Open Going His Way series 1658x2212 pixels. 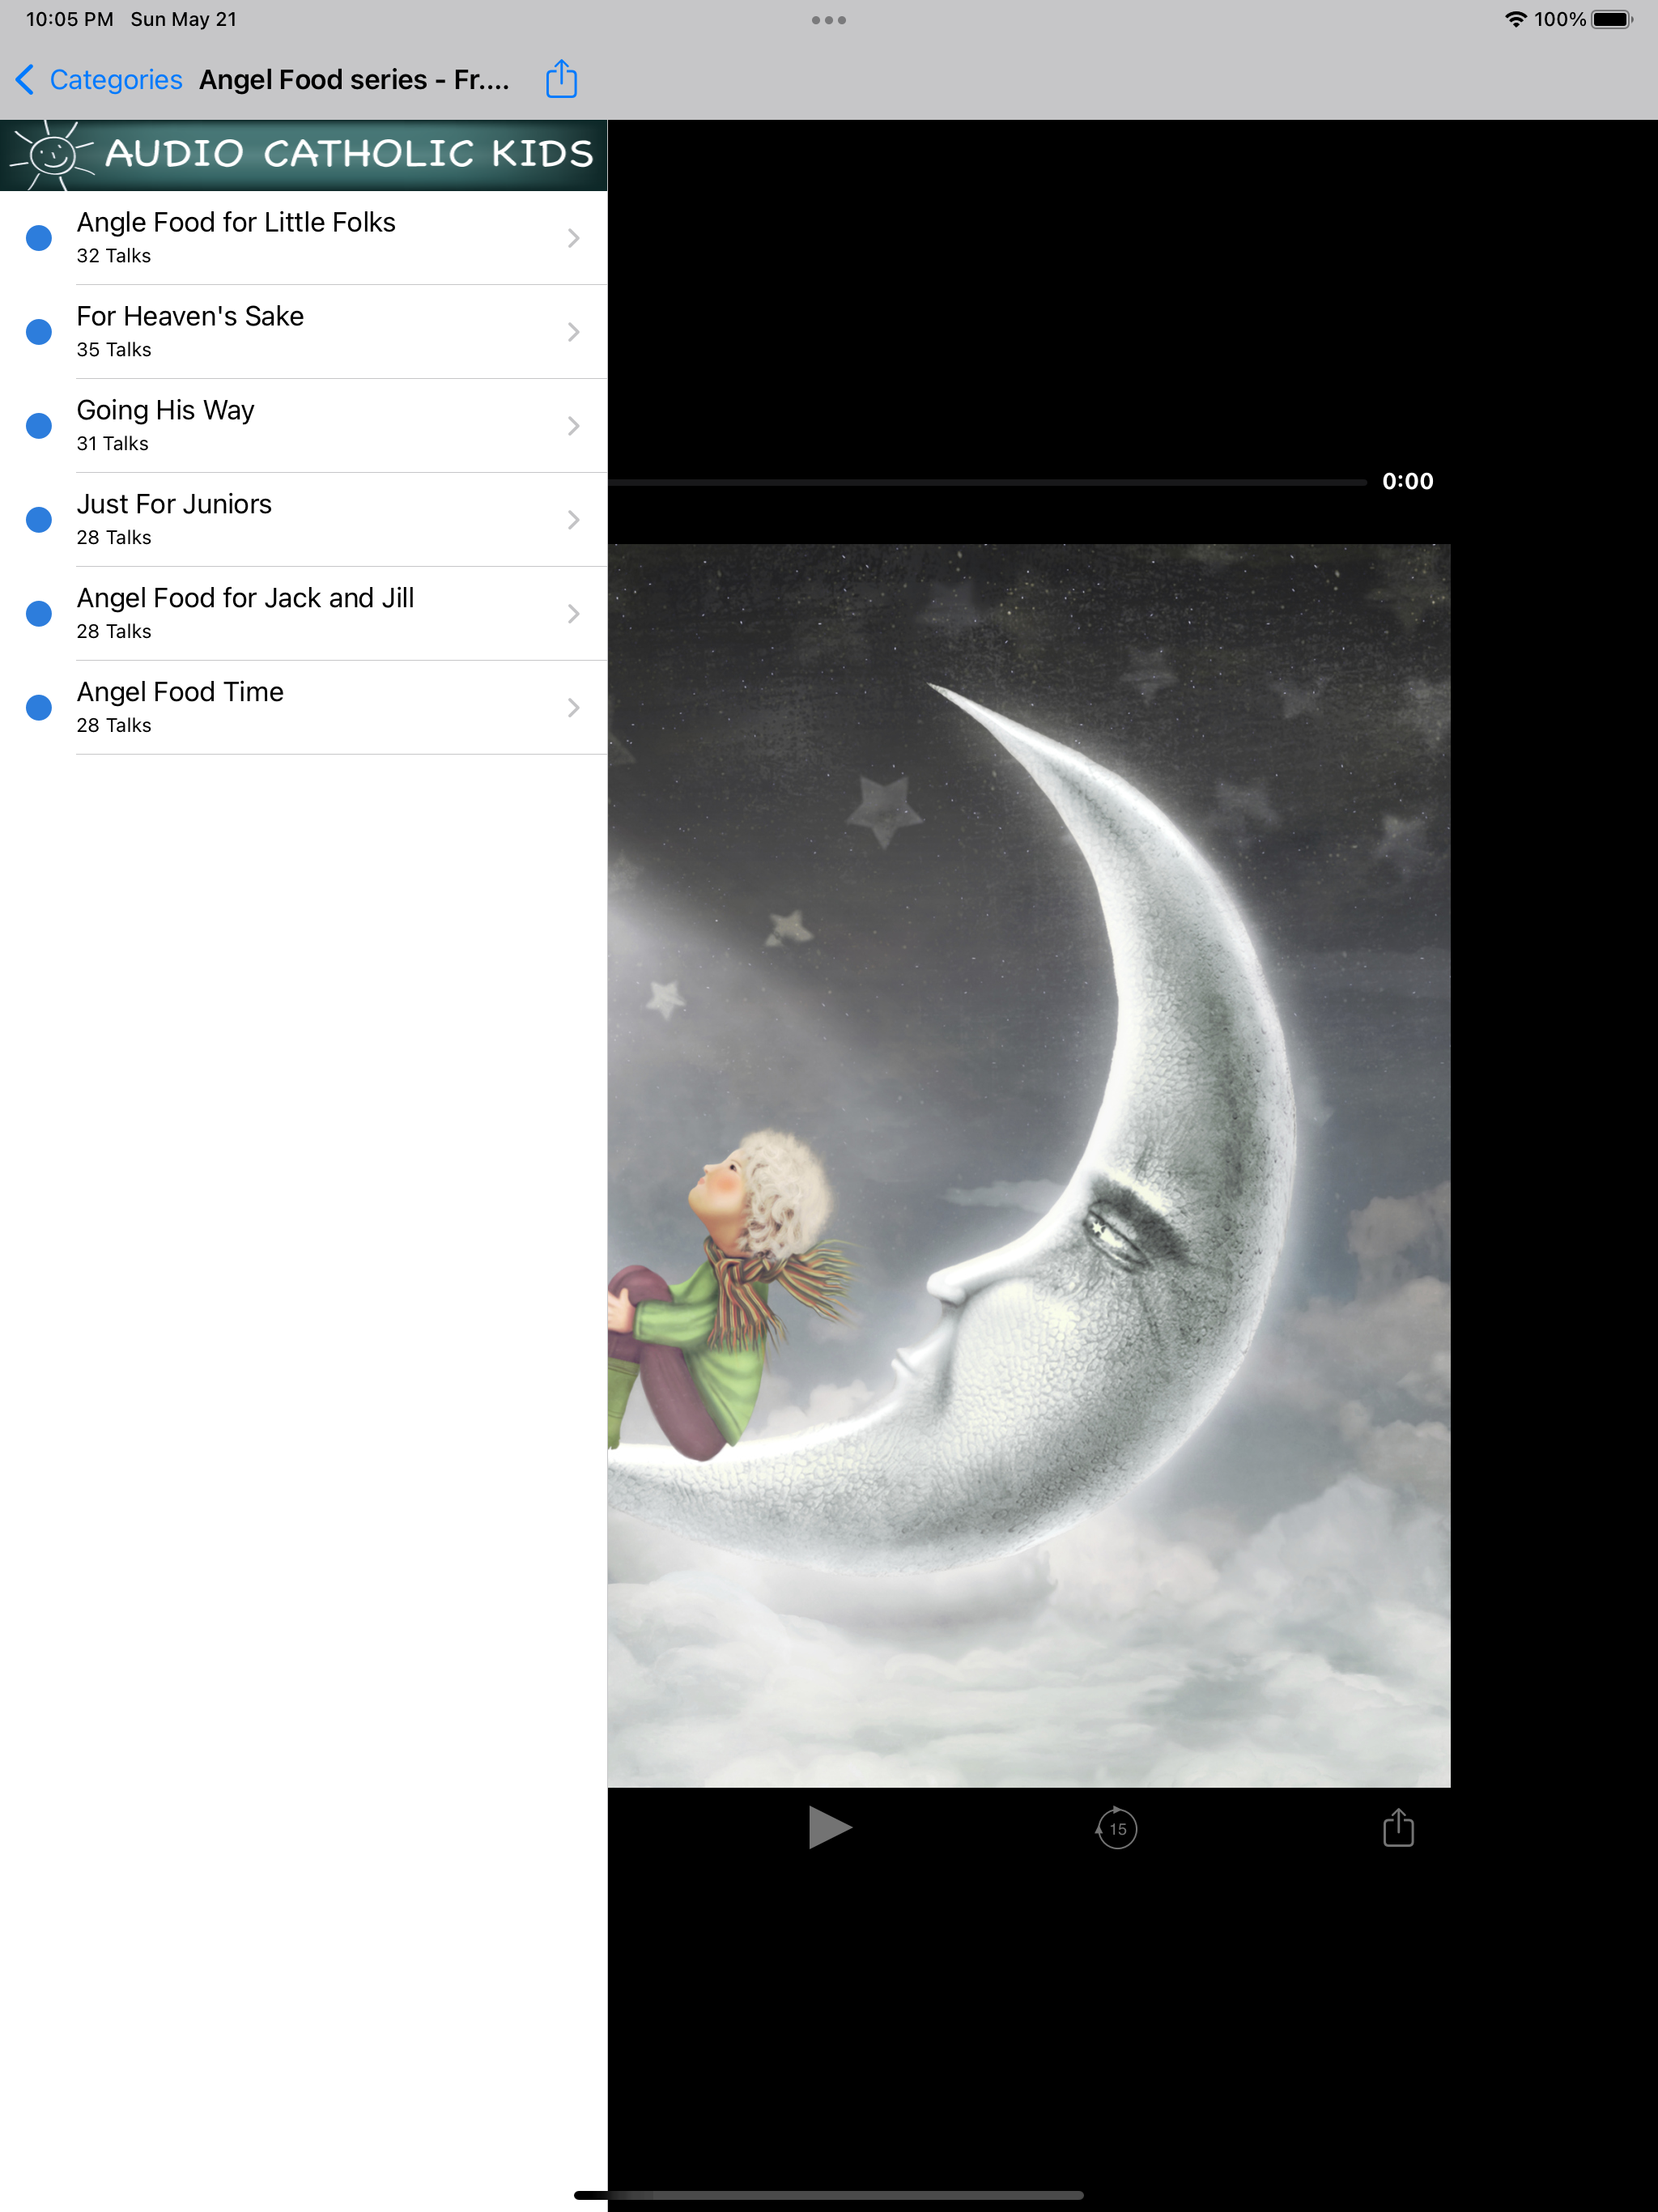(304, 426)
